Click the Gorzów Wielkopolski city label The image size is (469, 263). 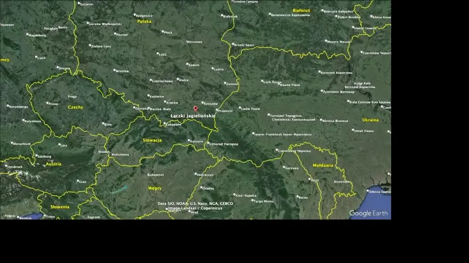105,24
